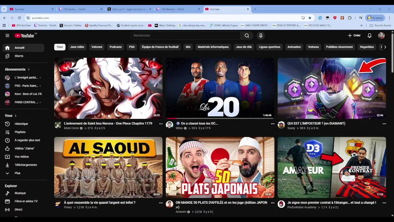The image size is (394, 222).
Task: Open À regarder plus tard
Action: tap(23, 140)
